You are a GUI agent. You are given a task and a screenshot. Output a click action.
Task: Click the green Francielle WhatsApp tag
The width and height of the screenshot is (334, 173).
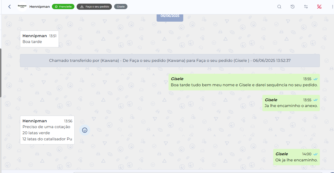click(63, 7)
